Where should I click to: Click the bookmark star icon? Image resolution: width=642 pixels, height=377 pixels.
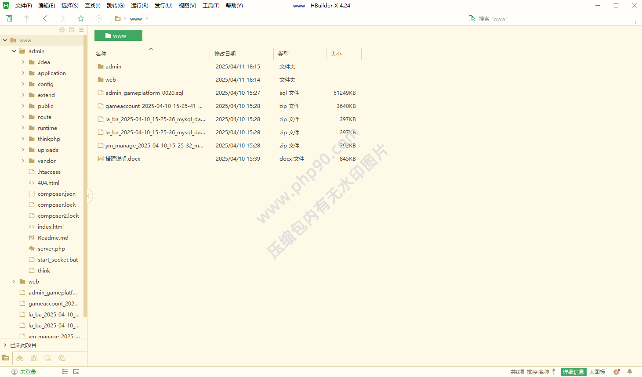pyautogui.click(x=81, y=18)
